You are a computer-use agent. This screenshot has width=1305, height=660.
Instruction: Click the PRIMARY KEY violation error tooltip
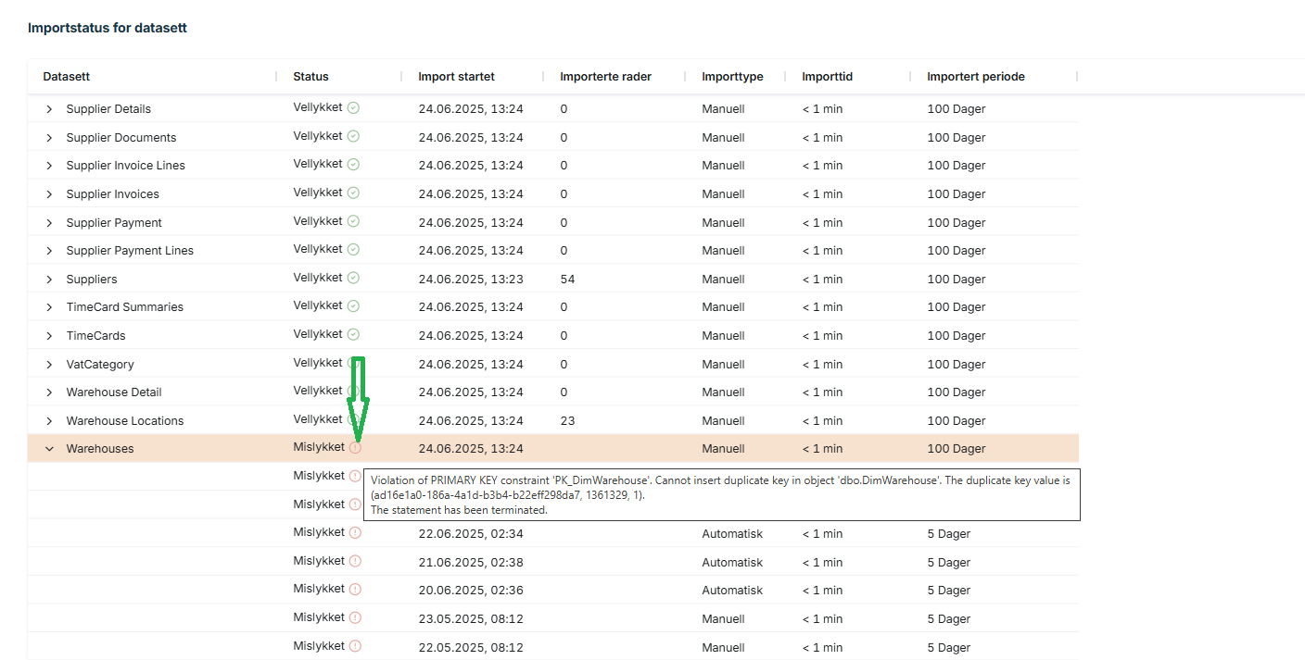(x=722, y=495)
